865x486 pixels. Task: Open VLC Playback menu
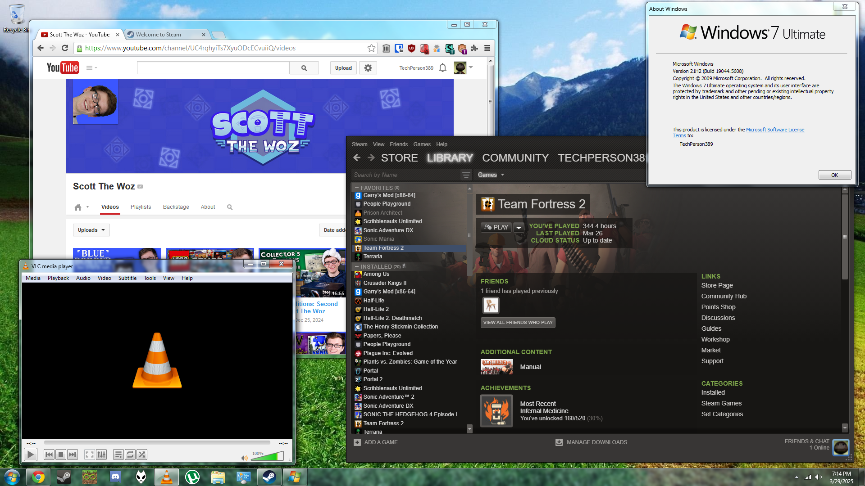point(58,278)
